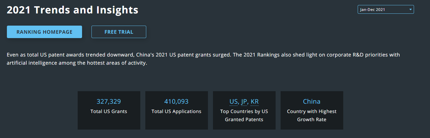Click the Top Countries by US Granted Patents label
This screenshot has width=430, height=138.
click(x=244, y=115)
